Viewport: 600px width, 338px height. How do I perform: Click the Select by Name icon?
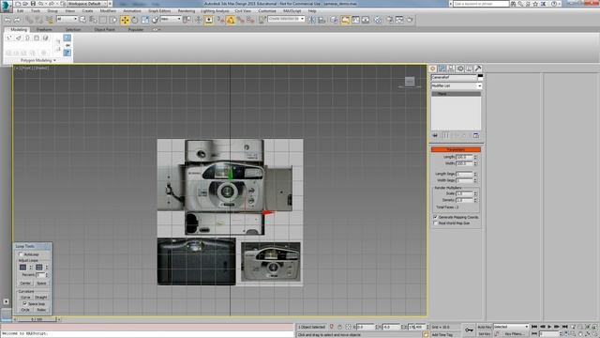[93, 20]
